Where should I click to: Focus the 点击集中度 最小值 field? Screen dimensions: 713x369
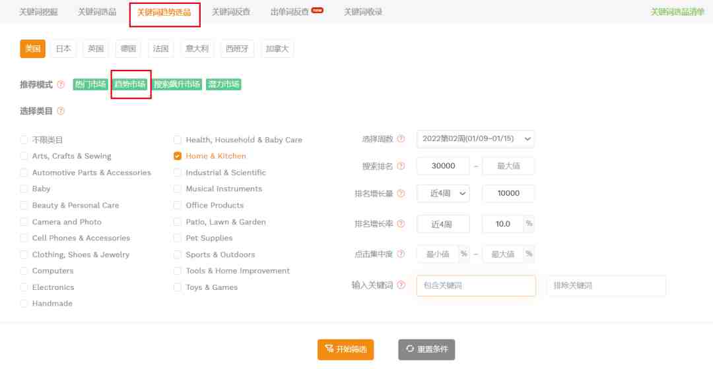coord(438,254)
